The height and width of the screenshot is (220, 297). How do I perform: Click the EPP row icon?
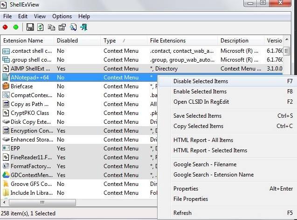pyautogui.click(x=6, y=148)
